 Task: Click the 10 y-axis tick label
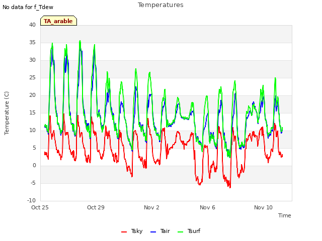(32, 131)
